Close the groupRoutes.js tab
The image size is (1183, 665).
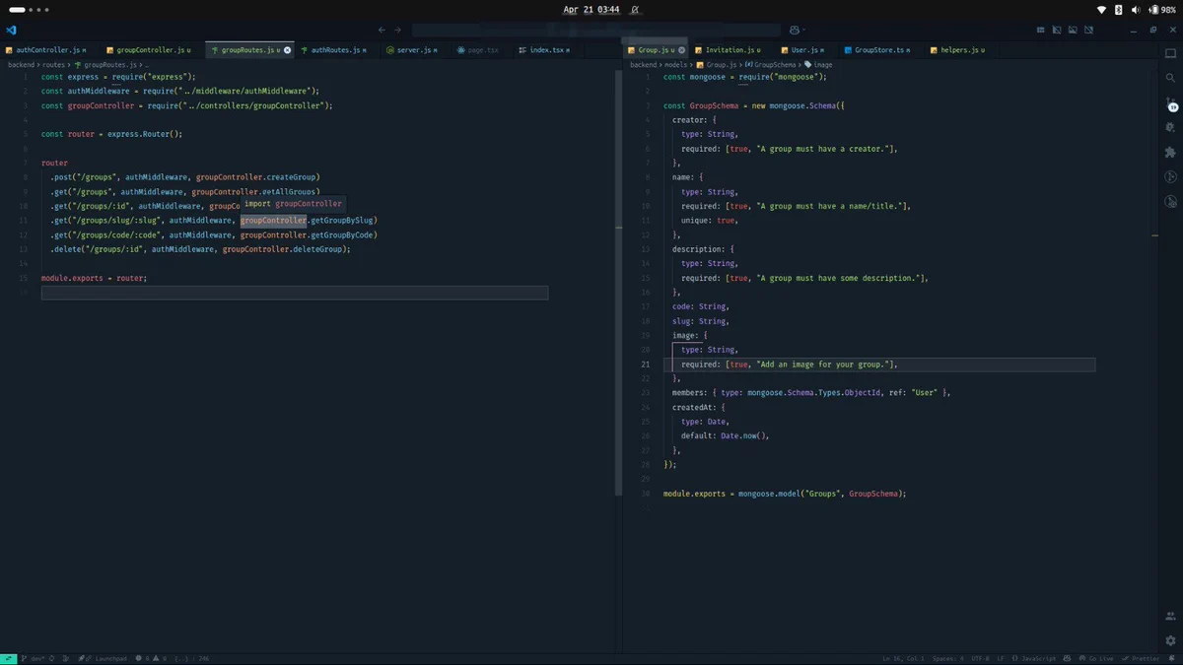[287, 49]
